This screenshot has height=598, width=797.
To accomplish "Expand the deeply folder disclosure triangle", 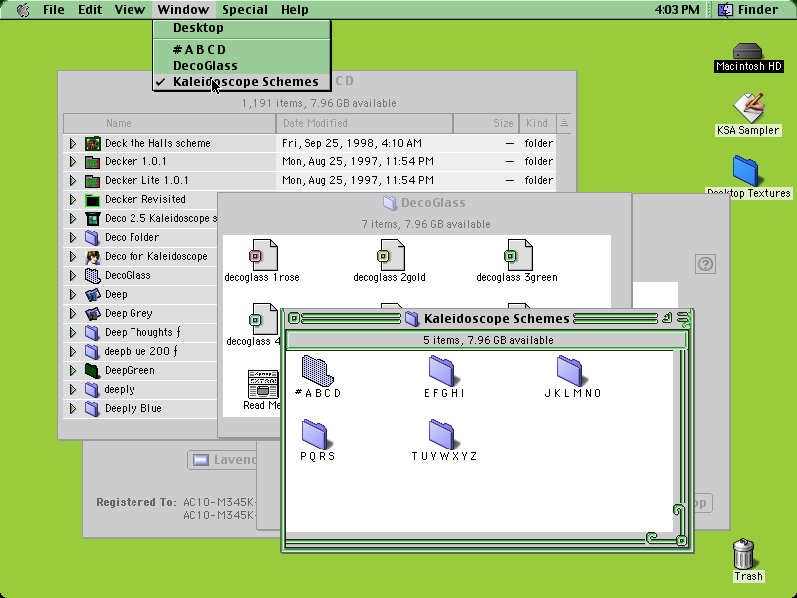I will [73, 390].
